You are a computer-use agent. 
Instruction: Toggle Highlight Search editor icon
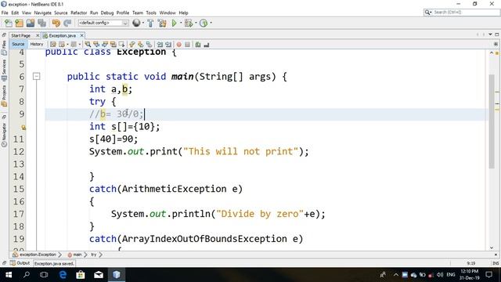pos(113,45)
